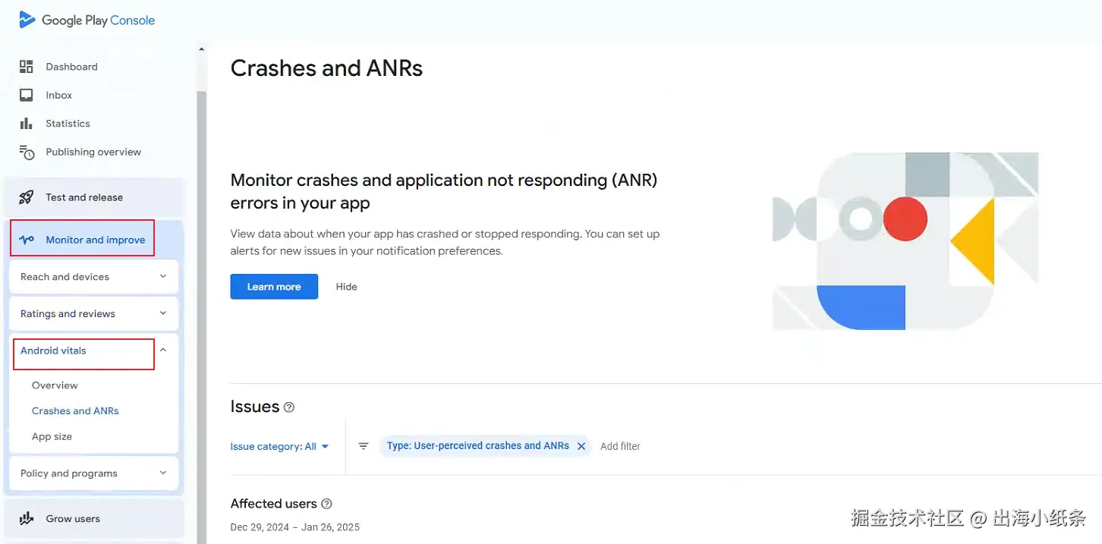Screen dimensions: 1102x544
Task: Remove the User-perceived crashes and ANRs filter
Action: pyautogui.click(x=581, y=446)
